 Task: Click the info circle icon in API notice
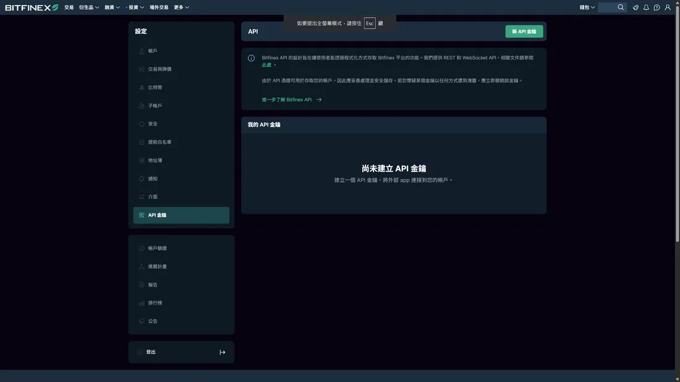tap(251, 58)
